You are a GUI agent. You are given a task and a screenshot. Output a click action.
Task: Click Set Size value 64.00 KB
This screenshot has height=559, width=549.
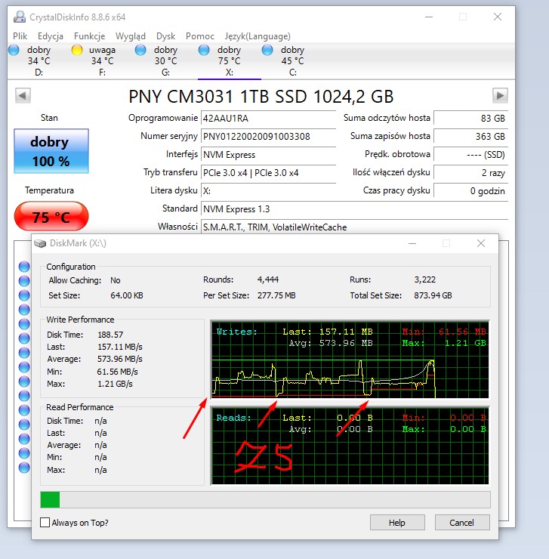[x=127, y=295]
